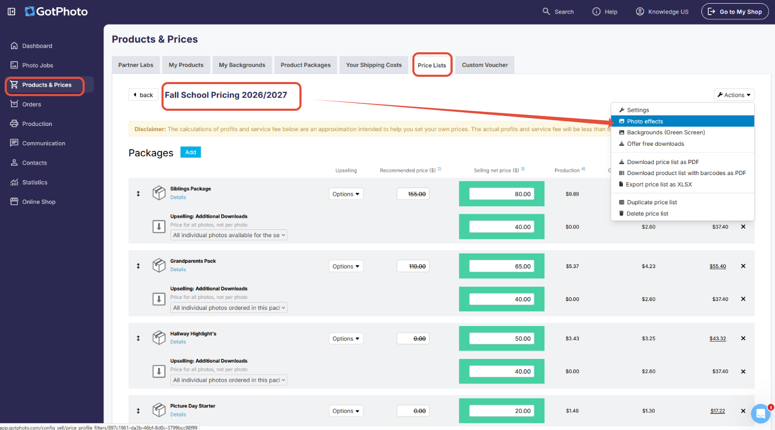775x430 pixels.
Task: Open Hallway Highlight's upselling photos dropdown
Action: (229, 380)
